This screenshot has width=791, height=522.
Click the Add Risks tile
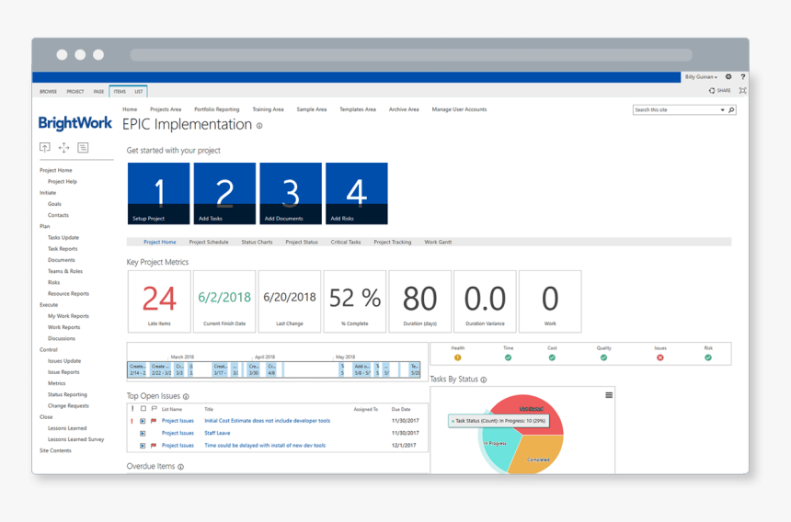tap(357, 194)
